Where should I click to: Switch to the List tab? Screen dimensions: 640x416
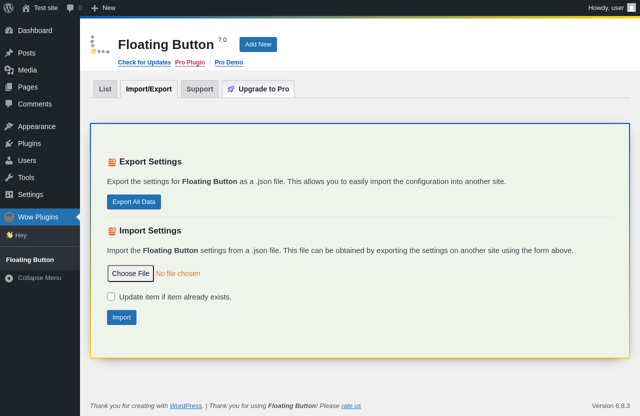point(105,89)
